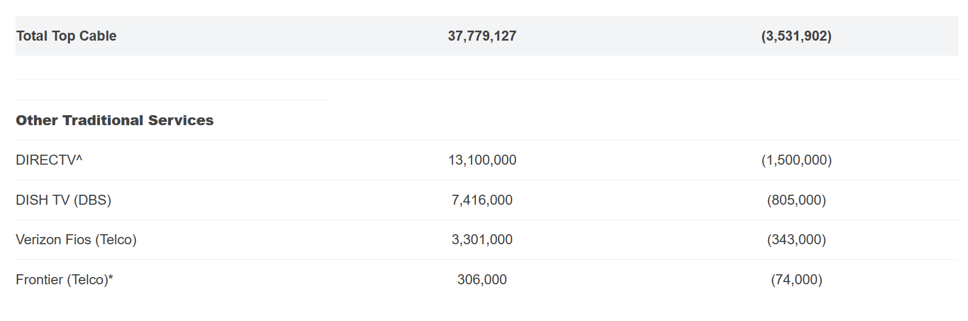
Task: Click the Total Top Cable row label
Action: [x=66, y=36]
